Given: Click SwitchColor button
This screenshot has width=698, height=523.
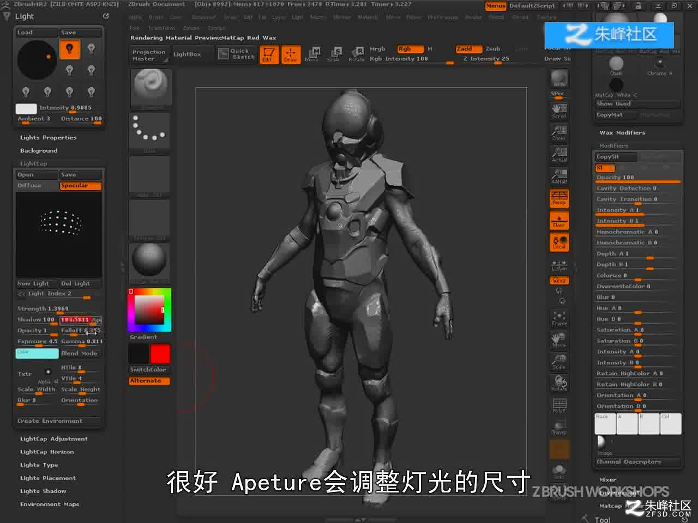Looking at the screenshot, I should coord(149,370).
